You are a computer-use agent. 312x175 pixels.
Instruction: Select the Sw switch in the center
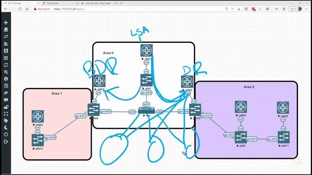pos(146,110)
